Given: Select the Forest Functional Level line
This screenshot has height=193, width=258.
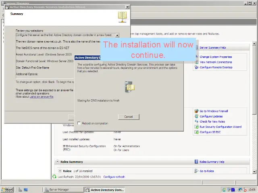Looking at the screenshot, I should (44, 55).
